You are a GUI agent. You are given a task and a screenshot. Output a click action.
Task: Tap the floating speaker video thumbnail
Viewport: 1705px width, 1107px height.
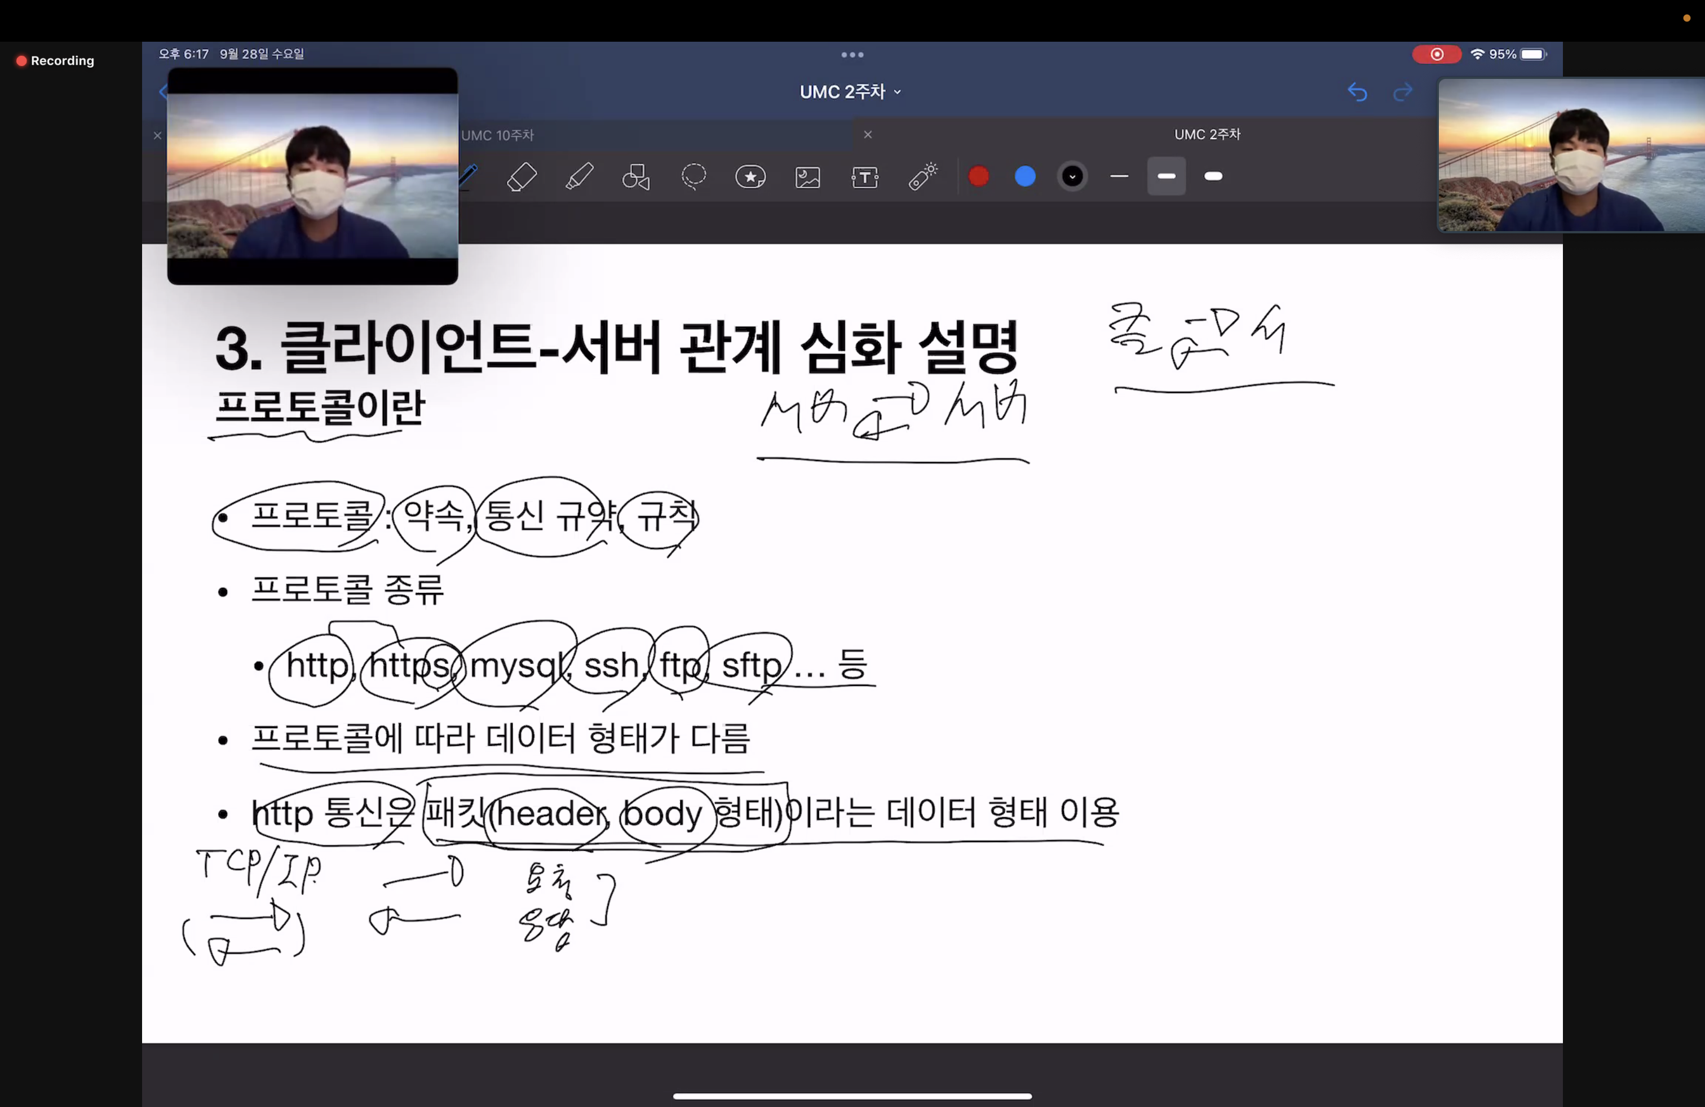[x=312, y=176]
